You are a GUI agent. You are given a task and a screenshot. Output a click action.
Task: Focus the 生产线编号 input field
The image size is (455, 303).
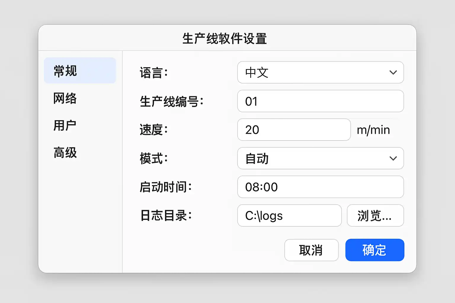[321, 101]
